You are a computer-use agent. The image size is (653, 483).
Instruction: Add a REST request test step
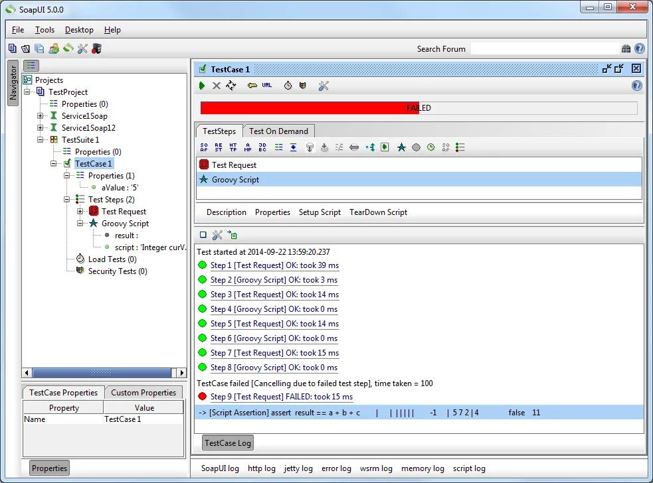[219, 147]
